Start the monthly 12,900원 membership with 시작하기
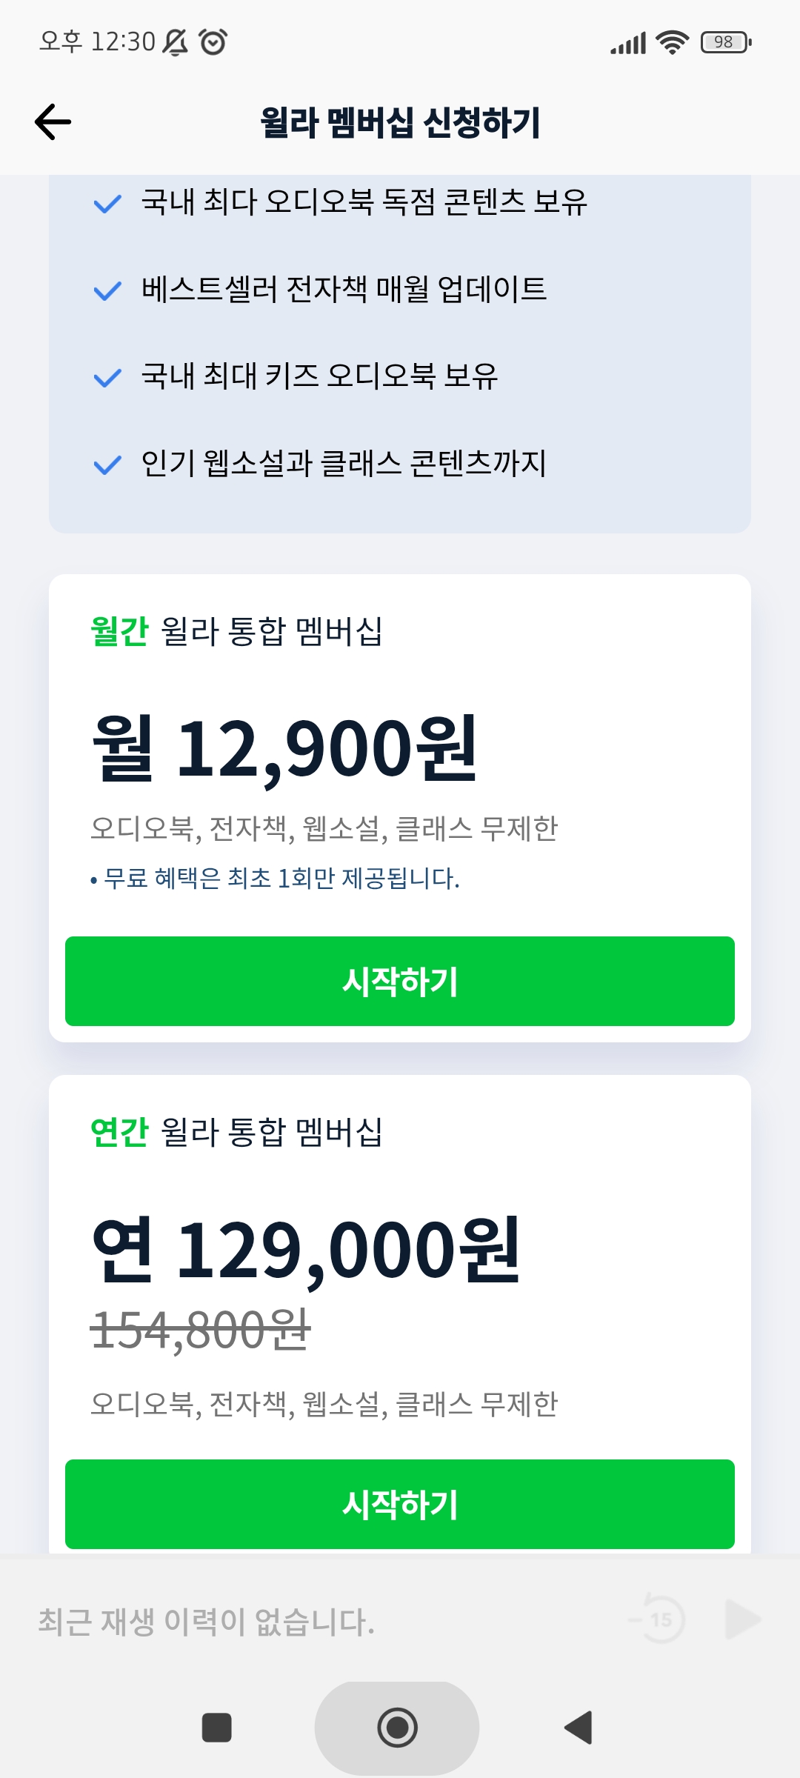The image size is (800, 1778). (400, 981)
